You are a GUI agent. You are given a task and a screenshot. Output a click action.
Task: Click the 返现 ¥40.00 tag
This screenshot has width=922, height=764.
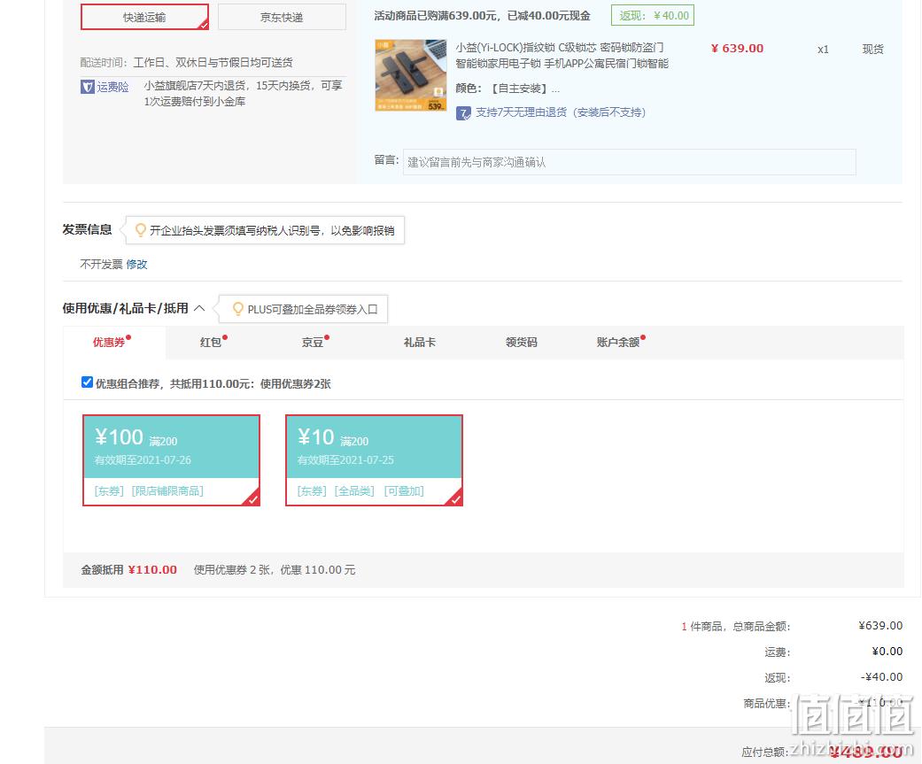653,15
